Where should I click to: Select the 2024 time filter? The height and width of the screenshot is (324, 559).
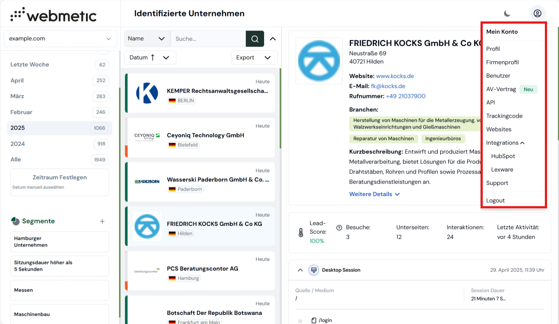60,144
